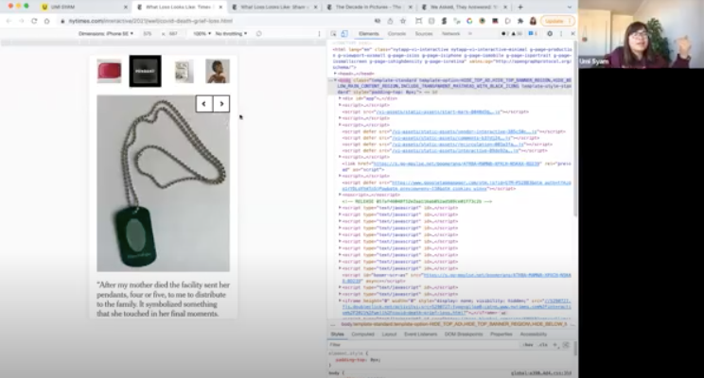704x378 pixels.
Task: Click the browser back arrow
Action: point(9,21)
